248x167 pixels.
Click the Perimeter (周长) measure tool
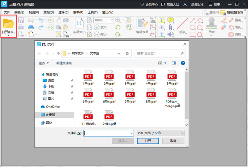[235, 27]
